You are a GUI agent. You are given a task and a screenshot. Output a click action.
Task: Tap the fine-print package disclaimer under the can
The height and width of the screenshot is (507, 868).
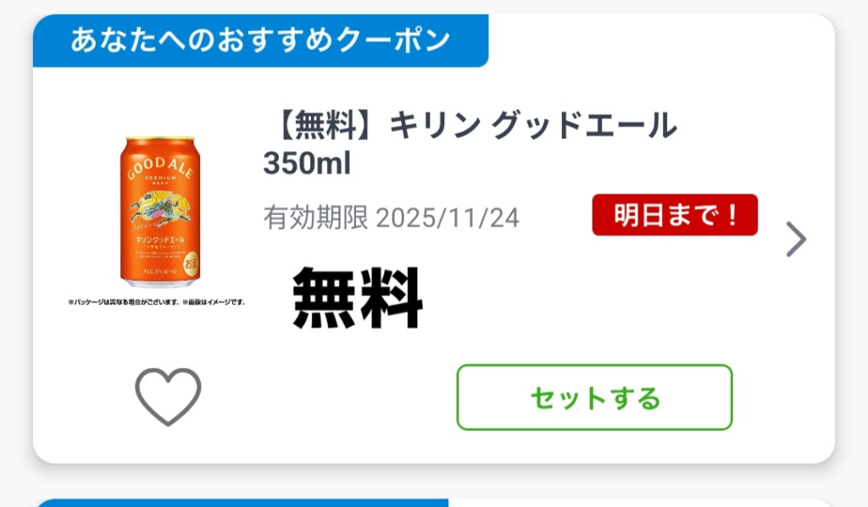[x=157, y=302]
